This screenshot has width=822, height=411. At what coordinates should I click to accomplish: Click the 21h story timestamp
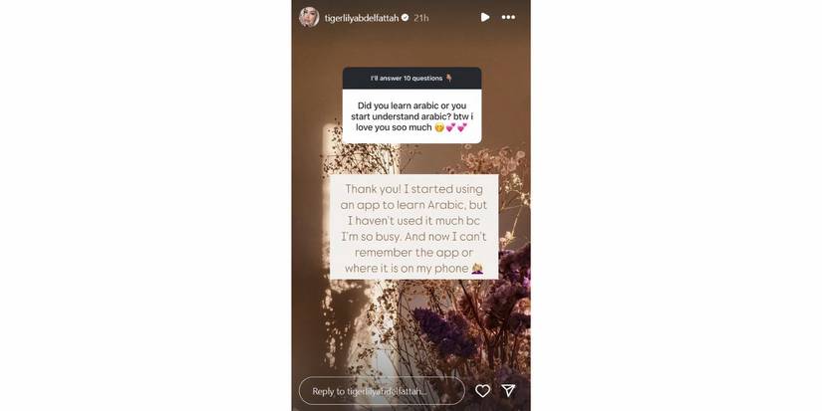click(420, 18)
